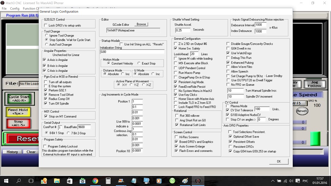Choose Exact Stop motion mode
331x186 pixels.
(139, 63)
